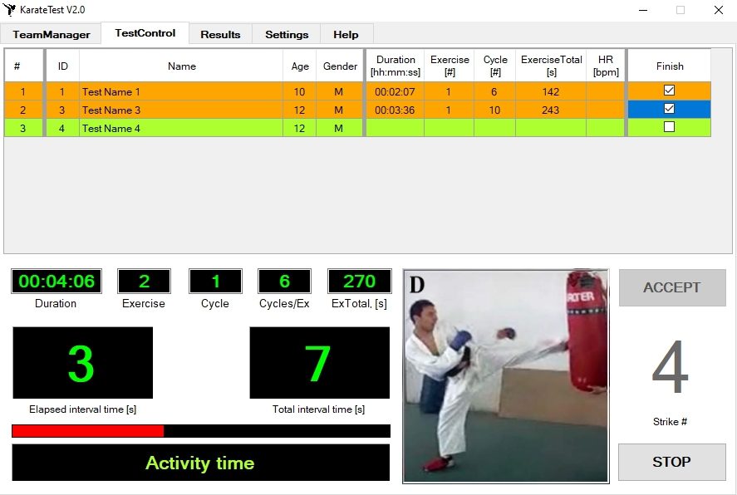Click the Activity time status panel
The width and height of the screenshot is (737, 495).
tap(200, 463)
